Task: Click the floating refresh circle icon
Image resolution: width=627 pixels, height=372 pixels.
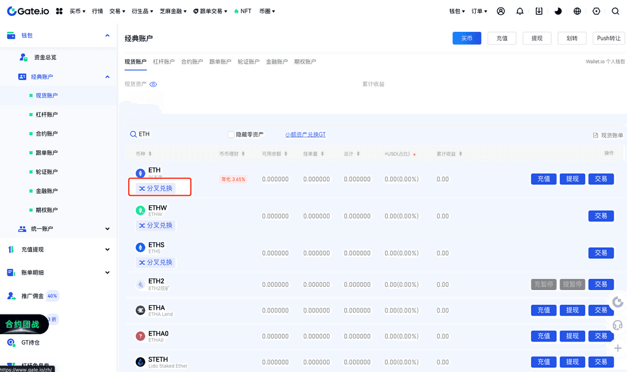Action: coord(618,302)
